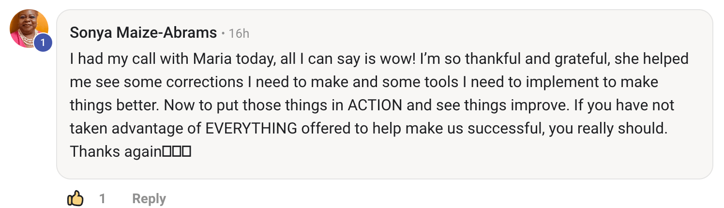Image resolution: width=724 pixels, height=208 pixels.
Task: Click the 16h timestamp
Action: pos(239,33)
